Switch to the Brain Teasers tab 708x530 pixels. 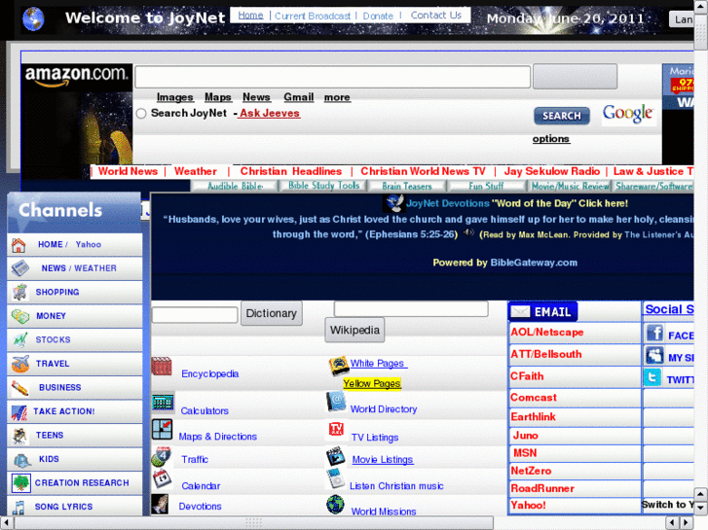407,187
